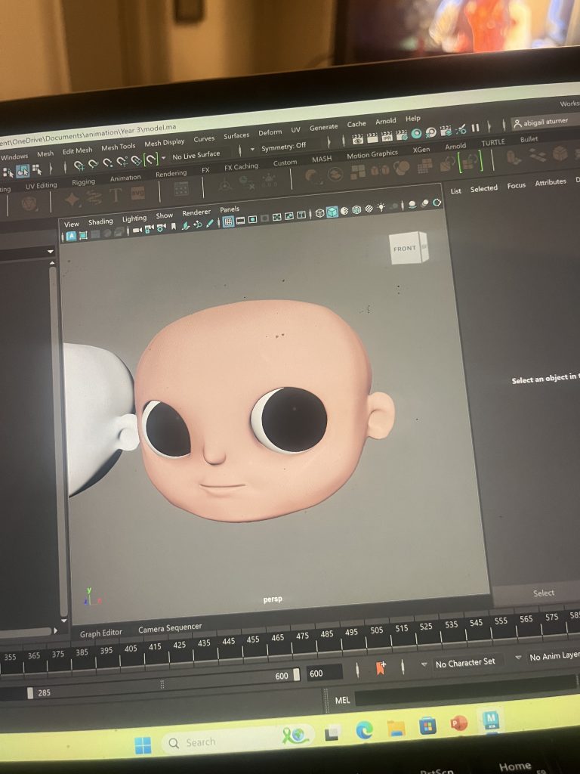
Task: Enable Wireframe cube display icon
Action: [319, 213]
